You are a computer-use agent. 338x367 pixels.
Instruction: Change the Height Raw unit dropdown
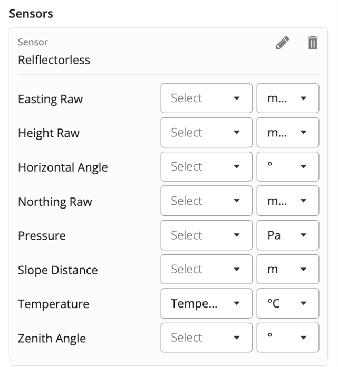[288, 133]
